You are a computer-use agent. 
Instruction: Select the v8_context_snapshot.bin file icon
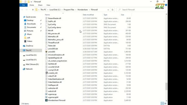46,61
